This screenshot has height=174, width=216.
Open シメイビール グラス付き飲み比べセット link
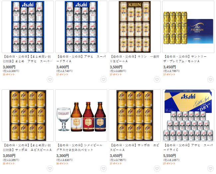pos(79,148)
